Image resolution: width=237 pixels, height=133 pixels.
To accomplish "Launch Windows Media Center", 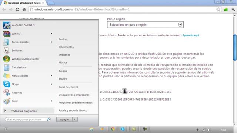I will click(21, 59).
